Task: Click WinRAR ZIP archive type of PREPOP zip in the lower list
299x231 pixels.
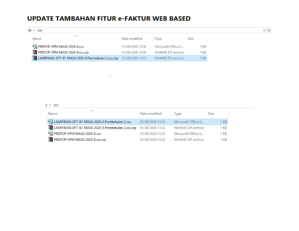Action: 189,140
